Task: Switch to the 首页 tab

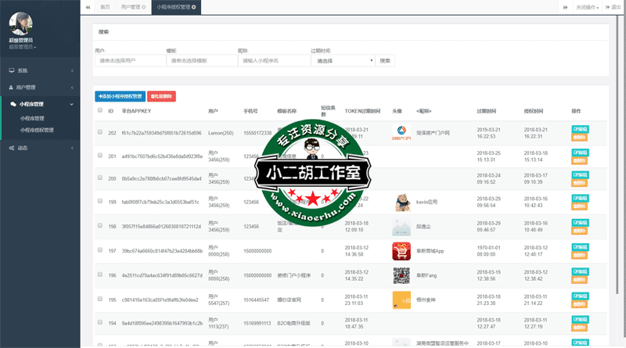Action: [x=105, y=6]
